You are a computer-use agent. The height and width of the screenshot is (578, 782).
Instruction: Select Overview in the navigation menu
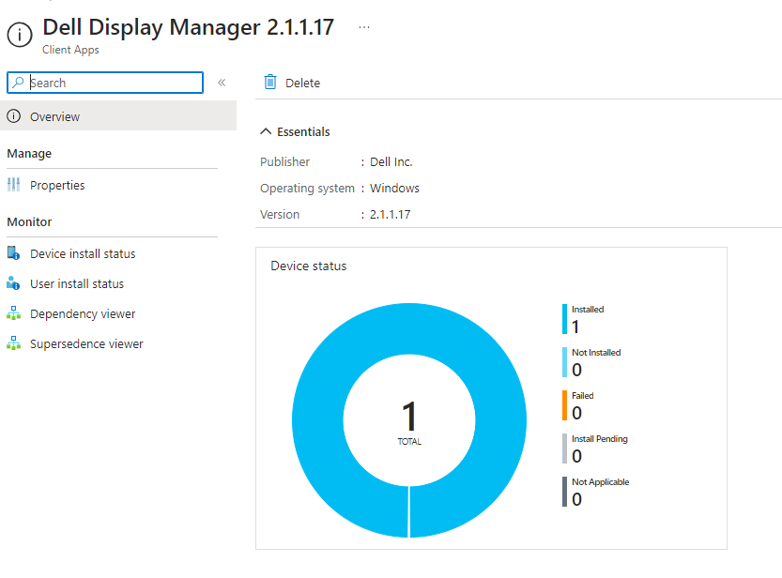point(54,116)
